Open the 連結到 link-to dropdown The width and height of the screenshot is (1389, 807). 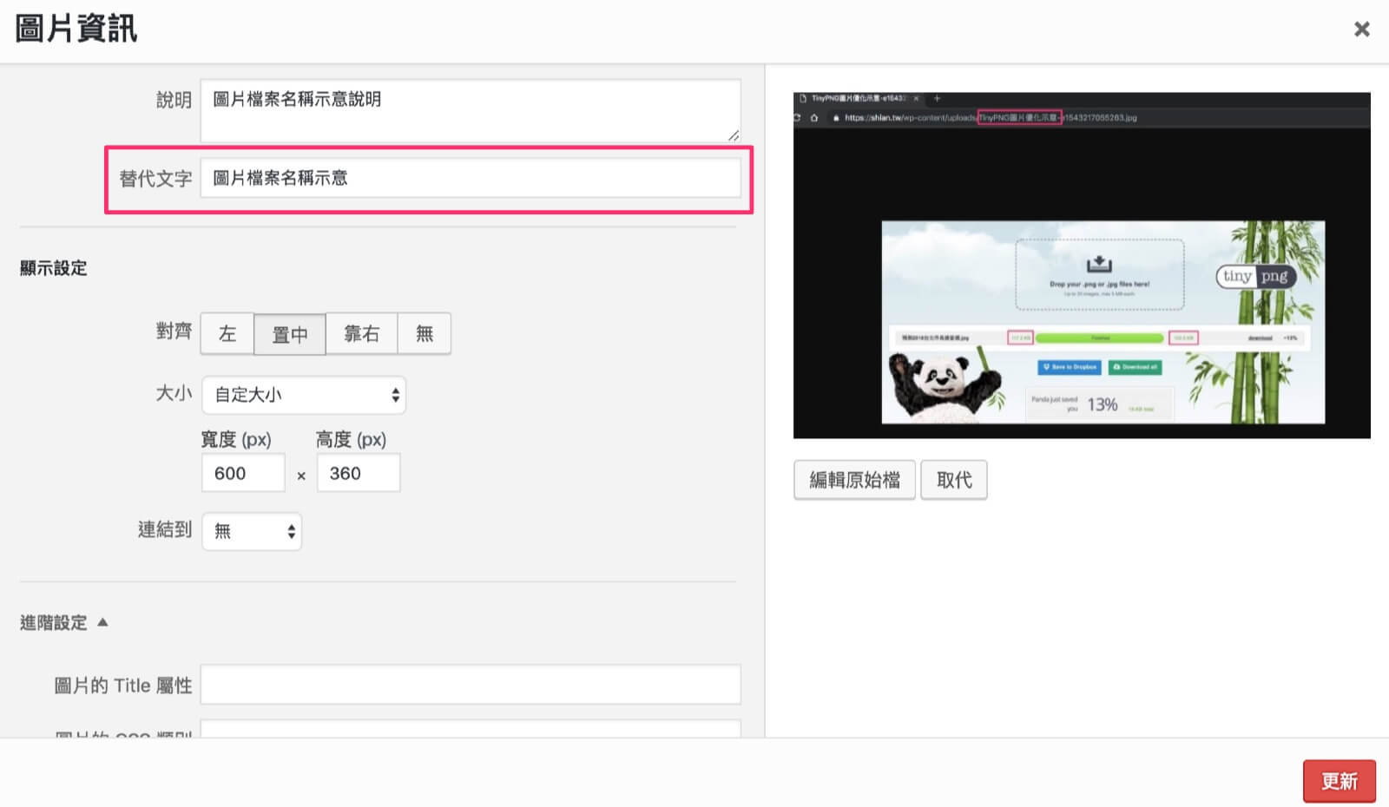coord(252,531)
